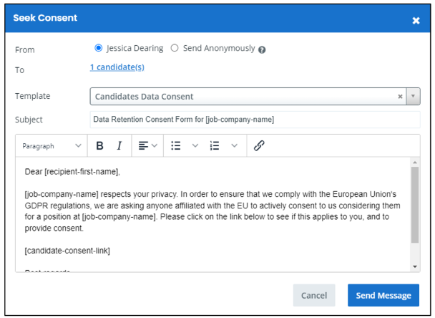The width and height of the screenshot is (435, 318).
Task: Insert a bulleted list
Action: (x=176, y=145)
